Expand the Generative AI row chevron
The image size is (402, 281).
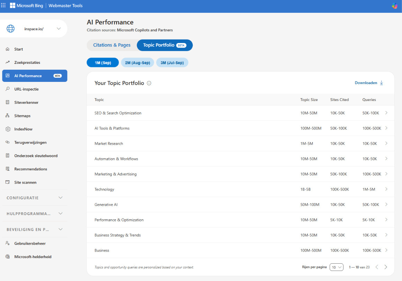coord(386,204)
